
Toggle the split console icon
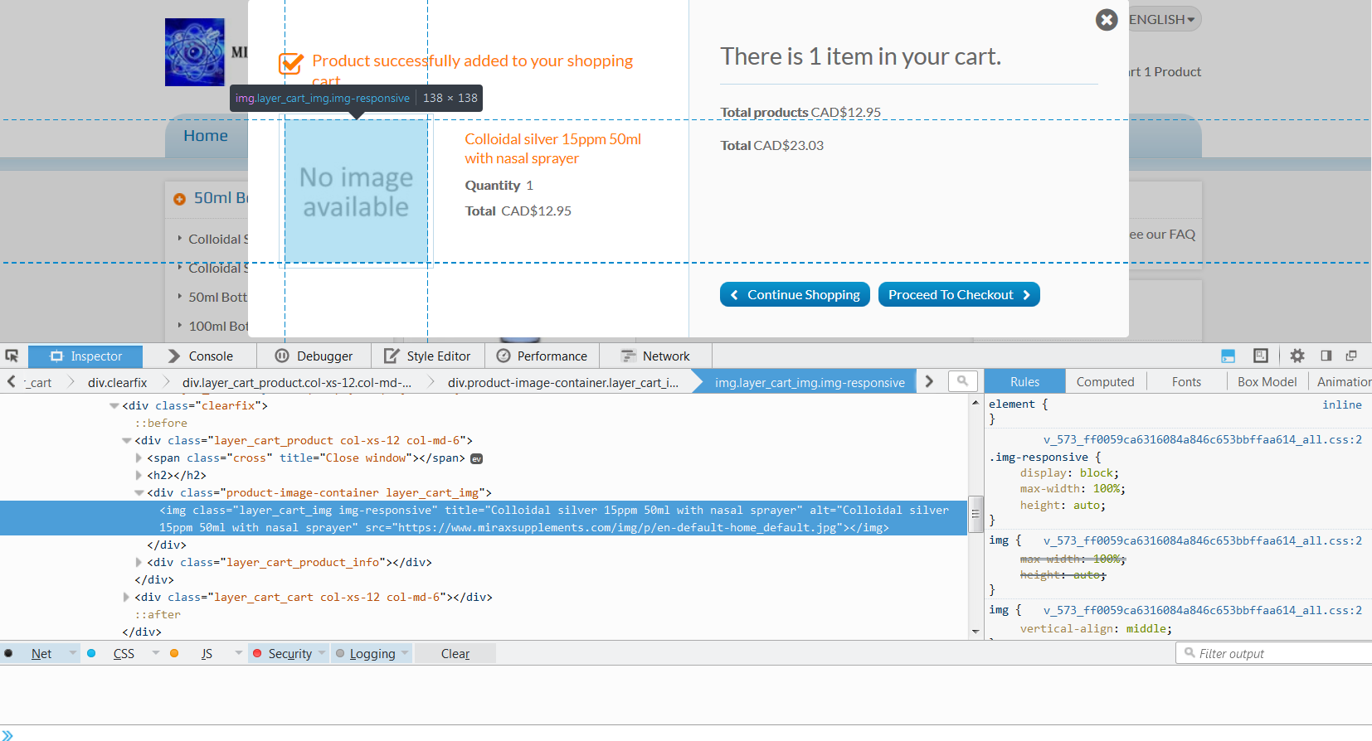coord(1228,356)
